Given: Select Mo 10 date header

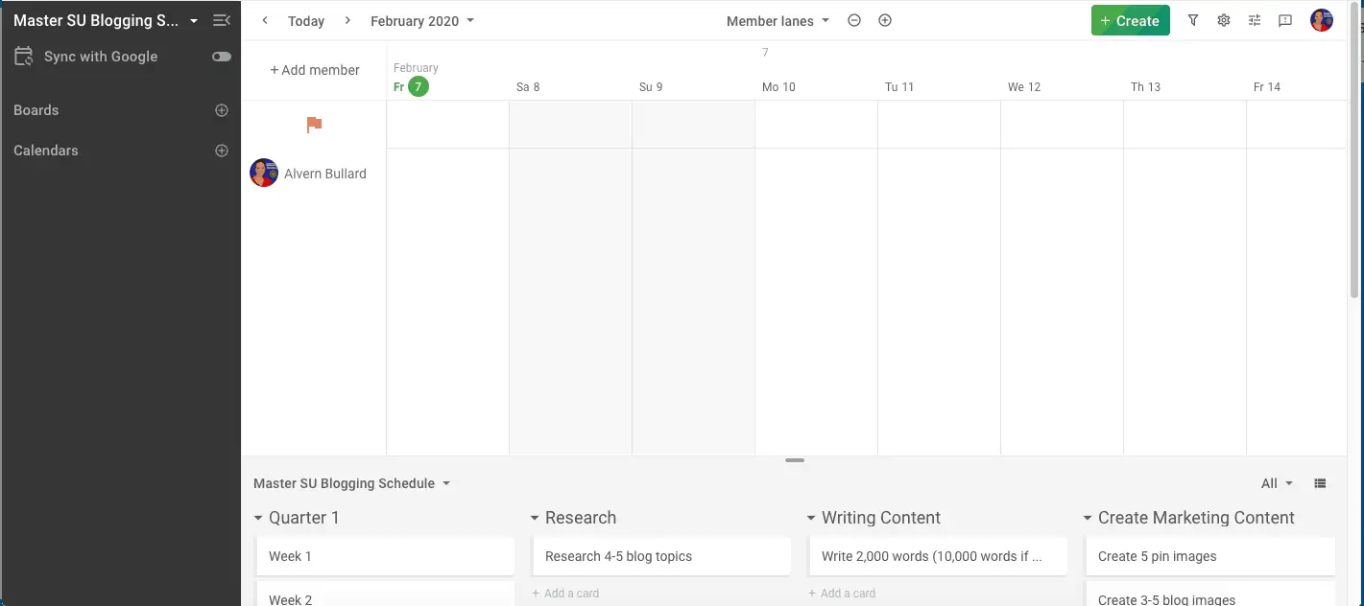Looking at the screenshot, I should click(778, 87).
